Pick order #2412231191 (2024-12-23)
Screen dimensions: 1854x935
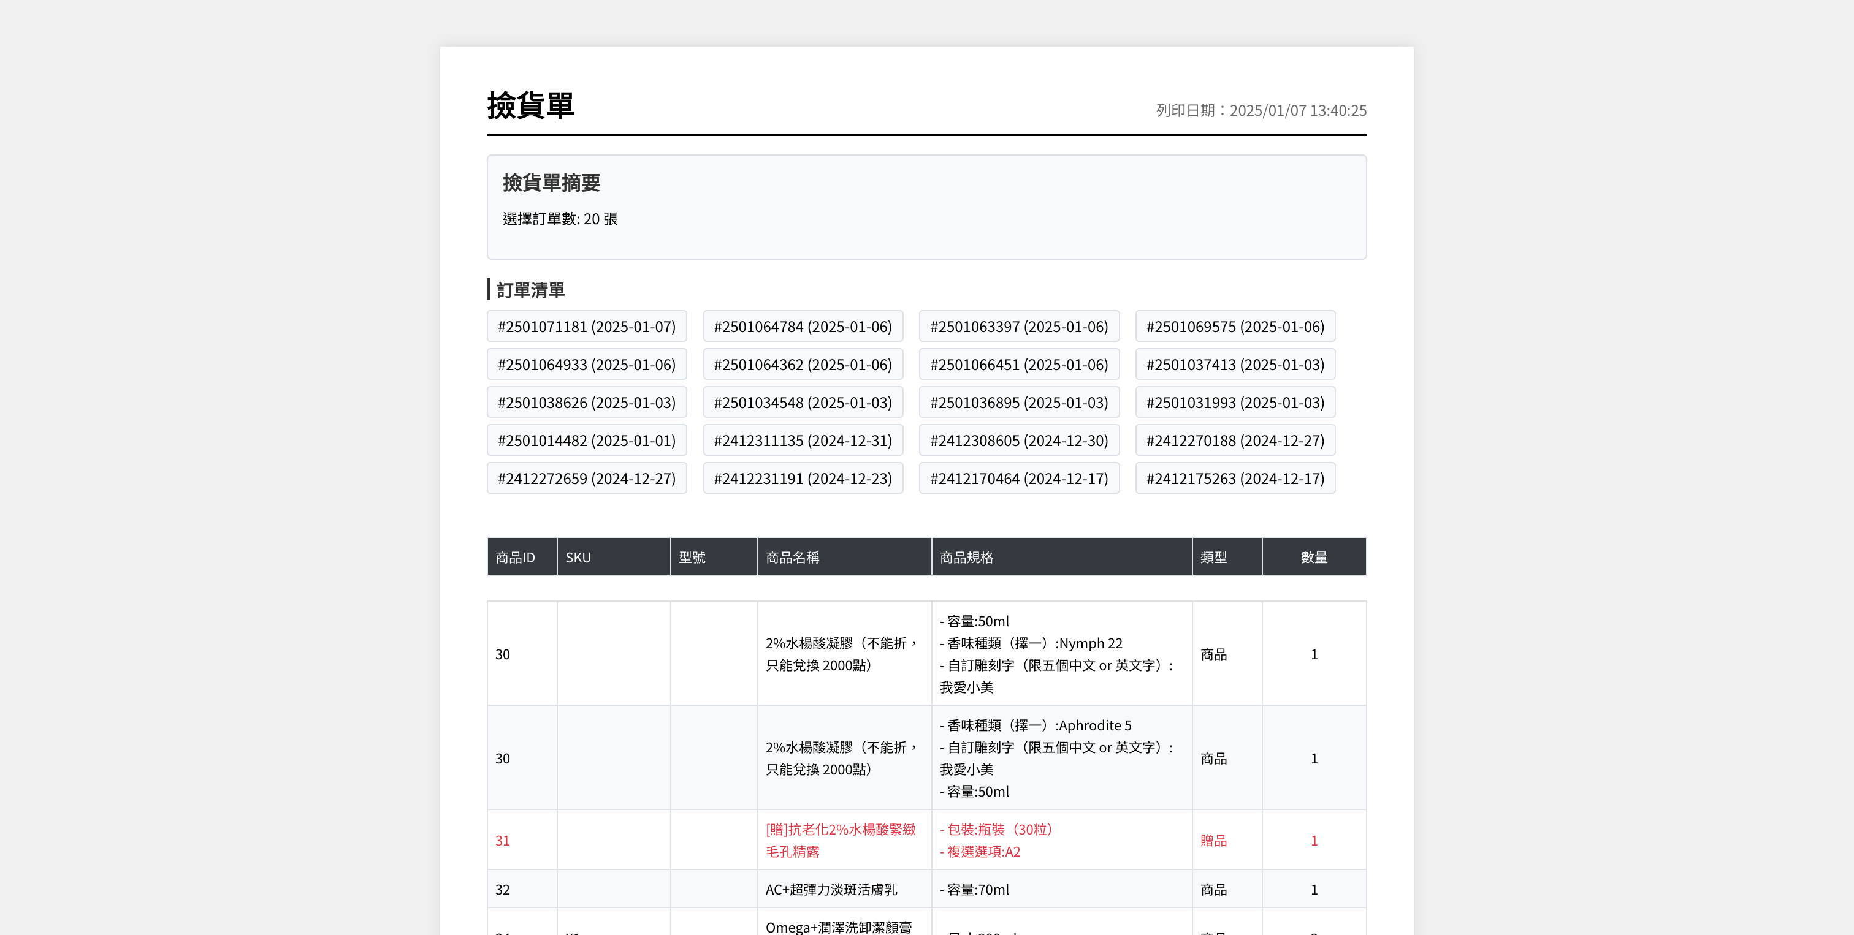tap(803, 479)
